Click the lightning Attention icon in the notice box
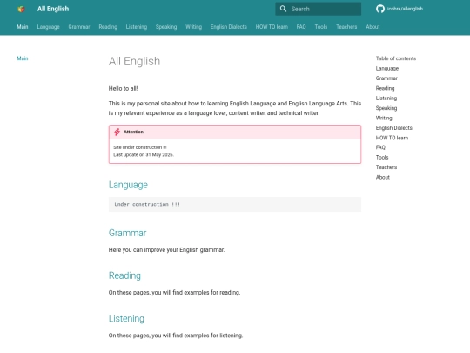 point(117,132)
